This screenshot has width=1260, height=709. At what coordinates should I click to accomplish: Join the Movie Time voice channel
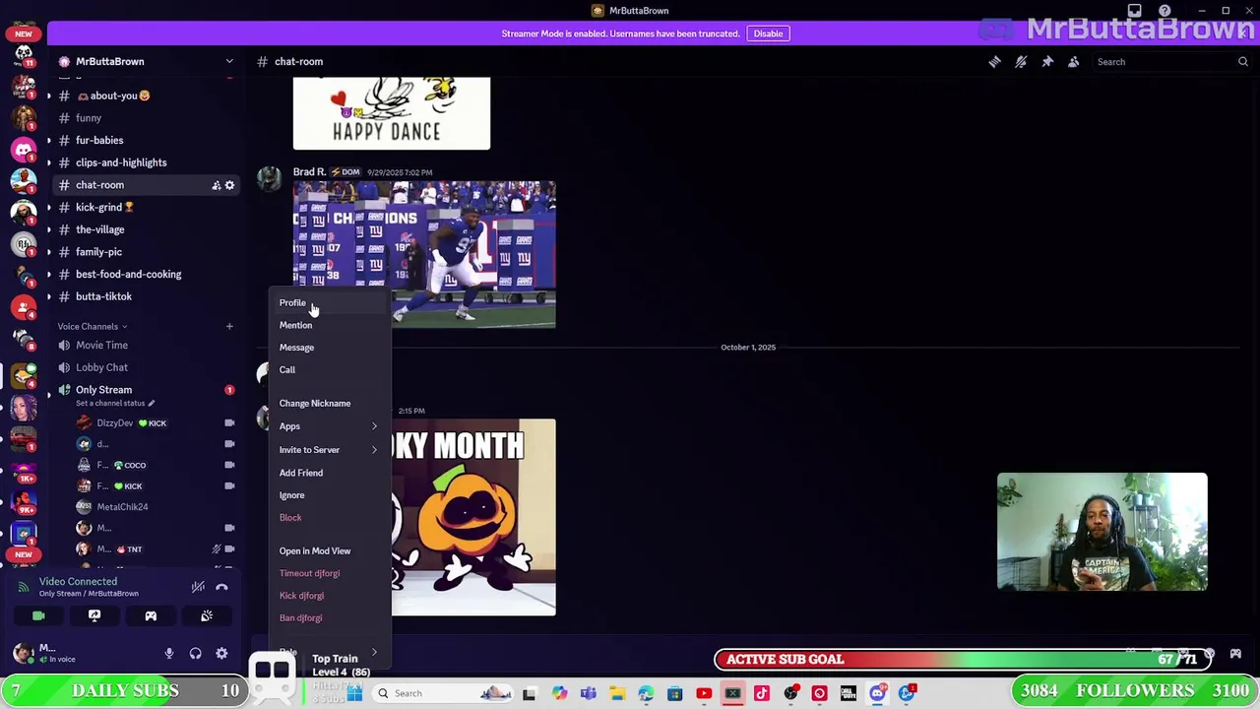point(146,346)
